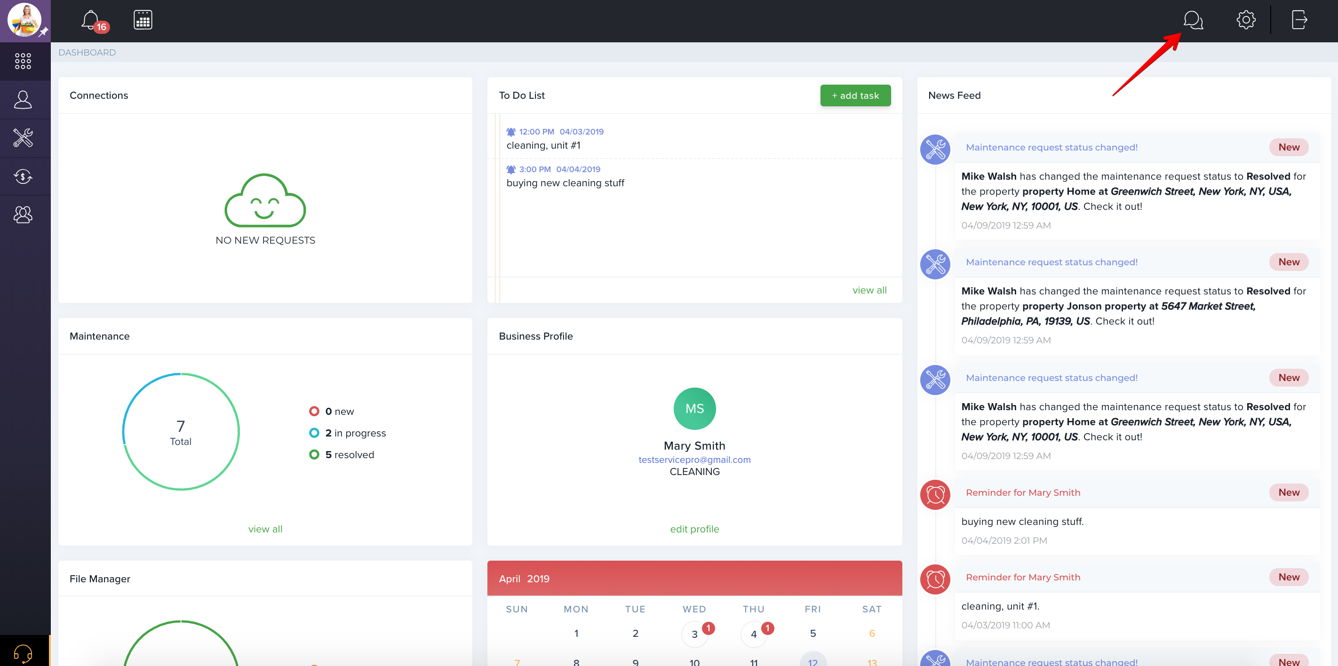
Task: Click view all in Maintenance card
Action: point(265,529)
